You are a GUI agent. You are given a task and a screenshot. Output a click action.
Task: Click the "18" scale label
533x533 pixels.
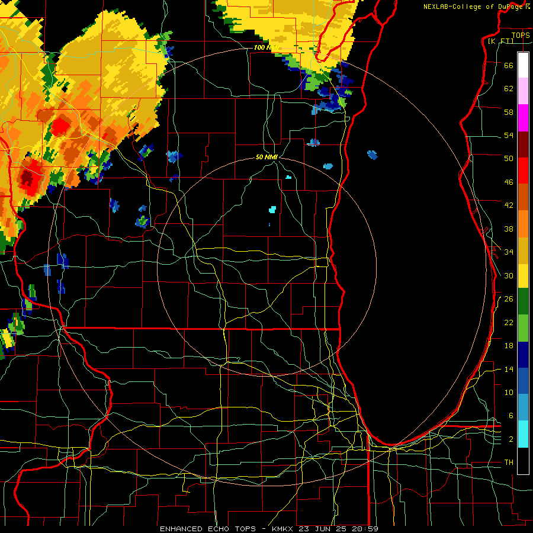tap(509, 346)
